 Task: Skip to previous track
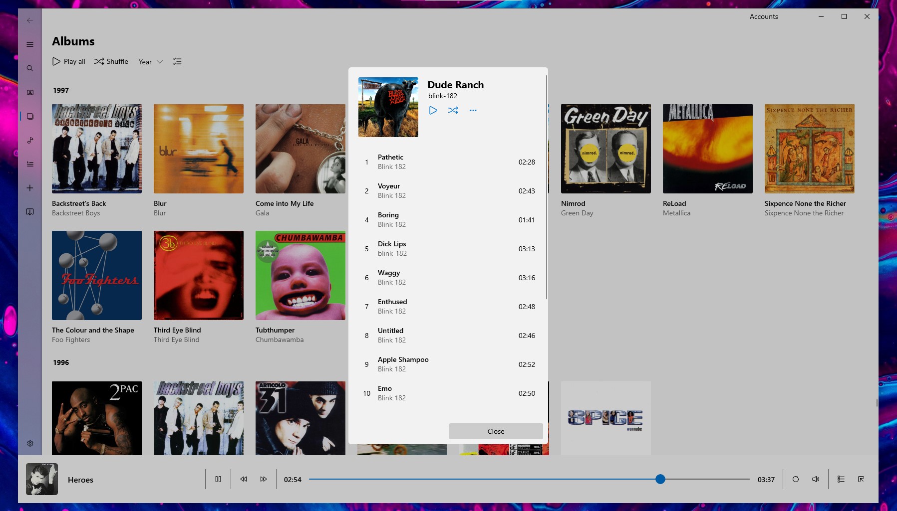[244, 479]
